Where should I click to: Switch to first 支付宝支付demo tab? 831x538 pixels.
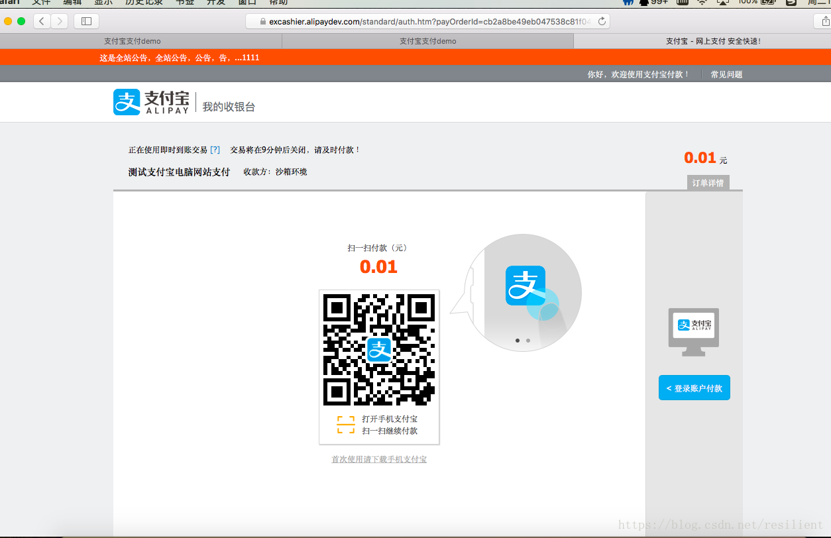pyautogui.click(x=133, y=41)
